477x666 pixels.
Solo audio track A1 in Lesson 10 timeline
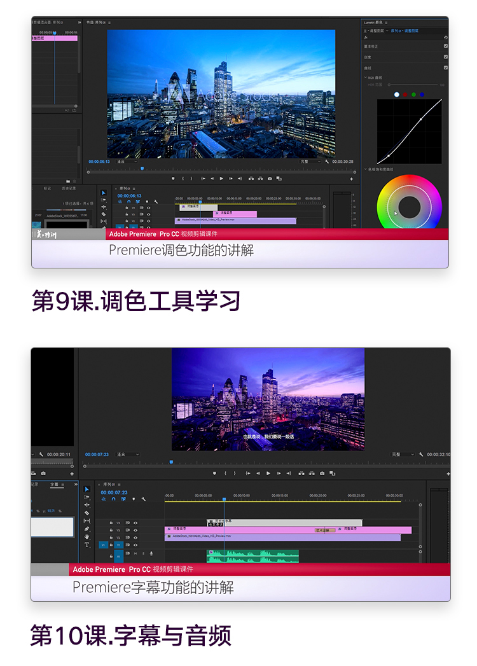[x=143, y=553]
